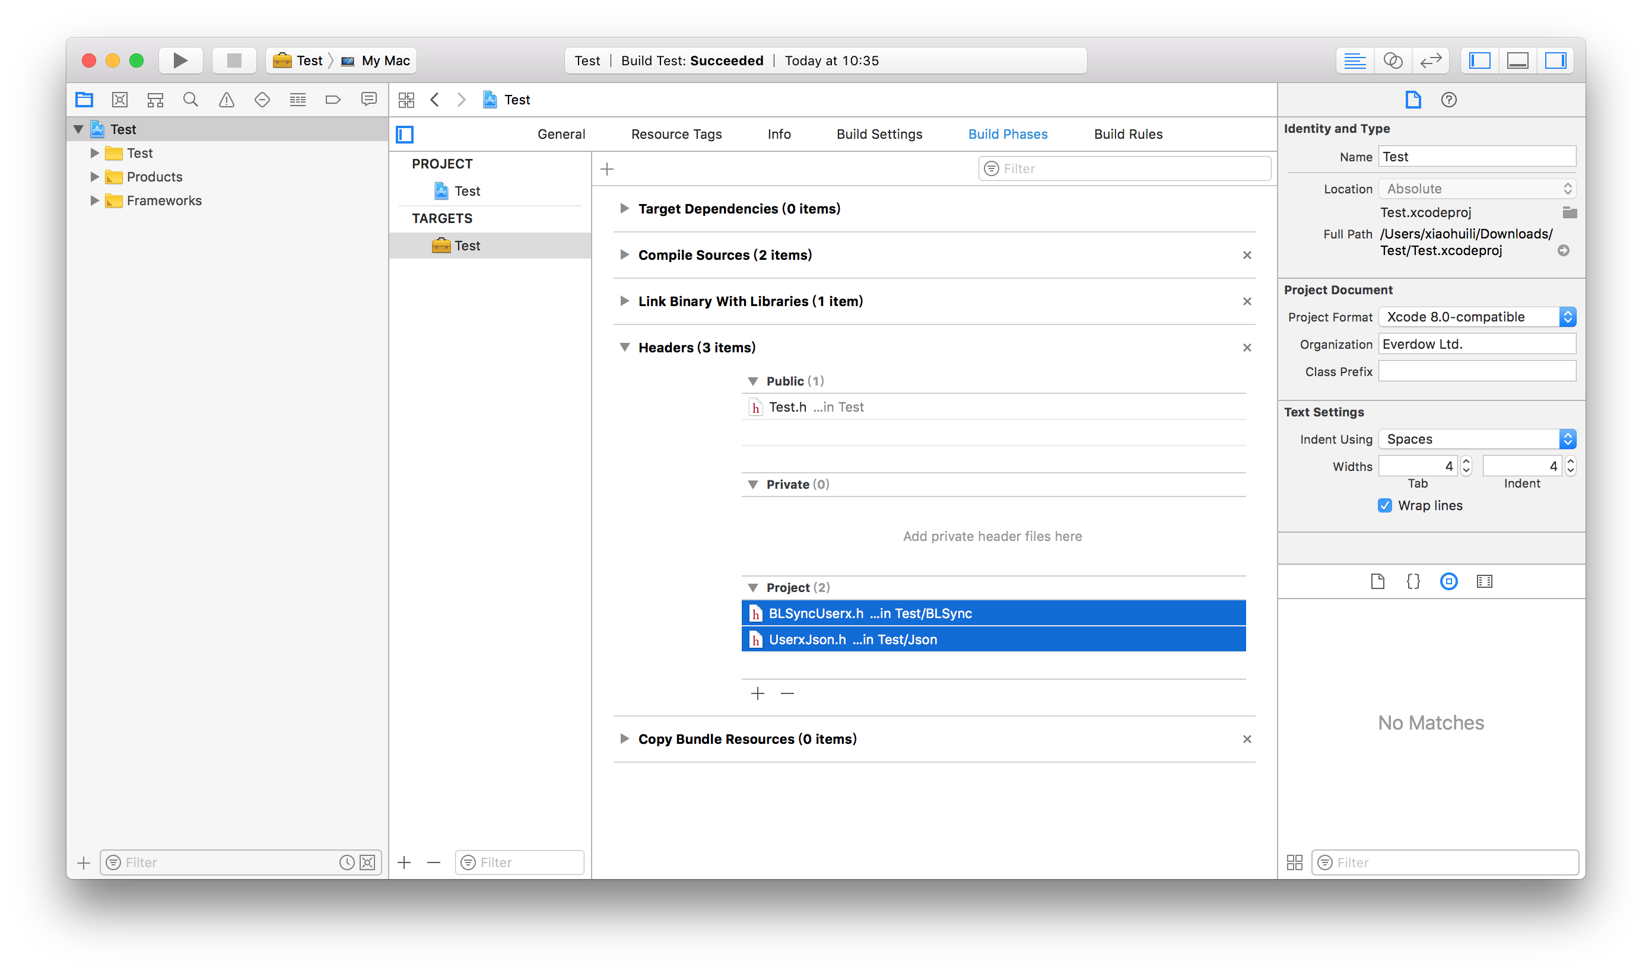
Task: Add a new build phase plus button
Action: [x=608, y=169]
